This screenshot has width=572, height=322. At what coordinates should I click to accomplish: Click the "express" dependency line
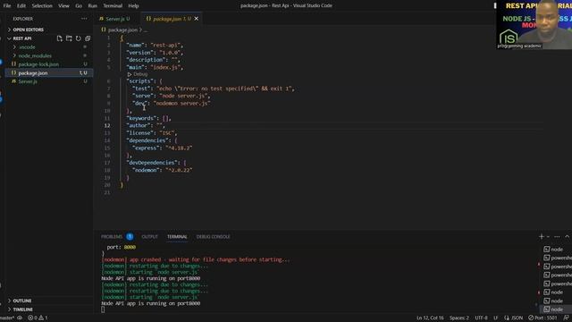tap(162, 148)
